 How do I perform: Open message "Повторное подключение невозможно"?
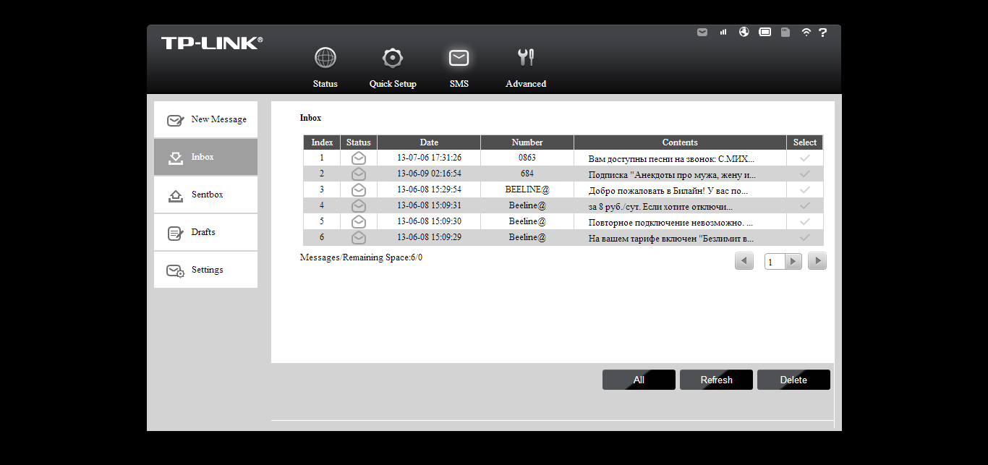(x=670, y=223)
